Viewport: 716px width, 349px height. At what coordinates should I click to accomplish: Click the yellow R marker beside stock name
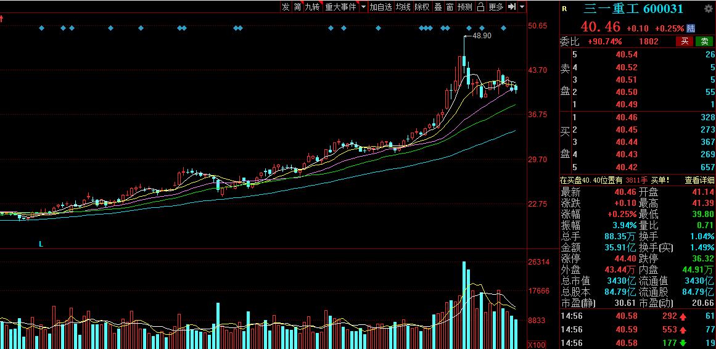[x=564, y=9]
